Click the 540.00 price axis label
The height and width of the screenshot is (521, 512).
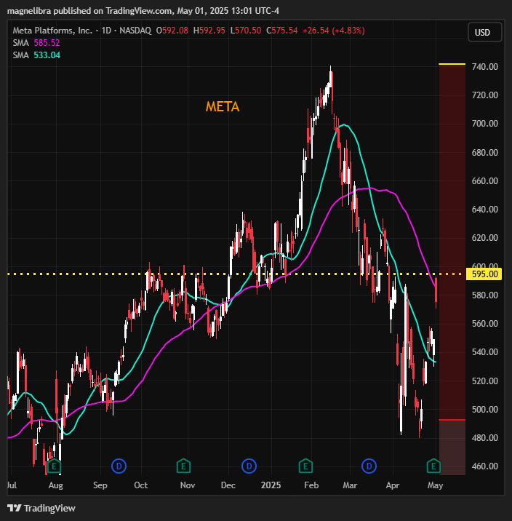point(485,352)
